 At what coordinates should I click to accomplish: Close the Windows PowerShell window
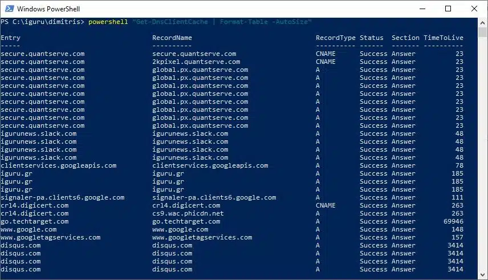(474, 9)
